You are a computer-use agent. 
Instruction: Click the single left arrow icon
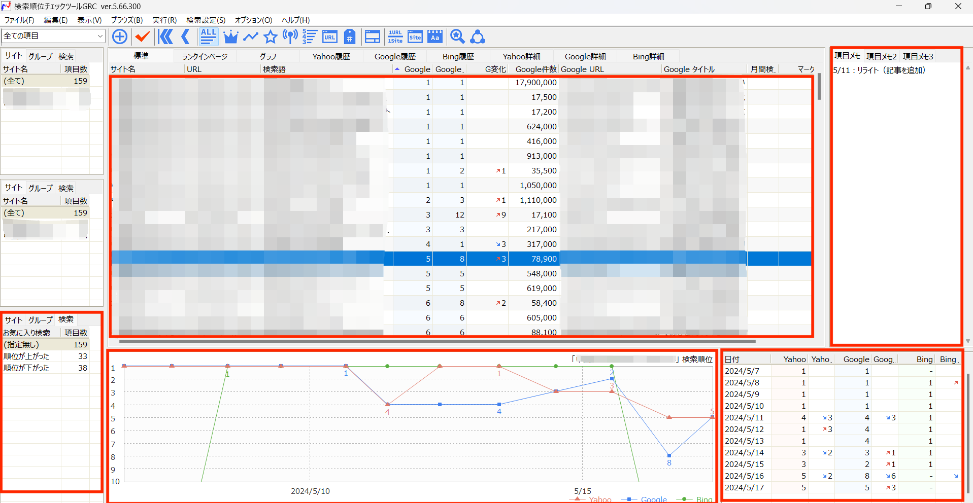186,37
